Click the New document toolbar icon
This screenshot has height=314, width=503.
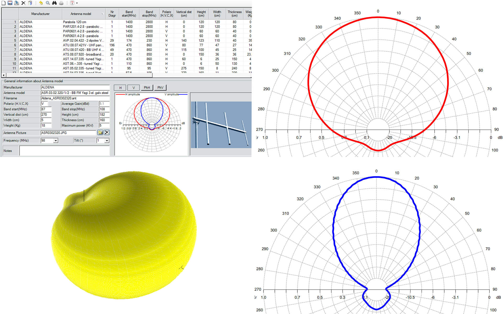(x=3, y=3)
